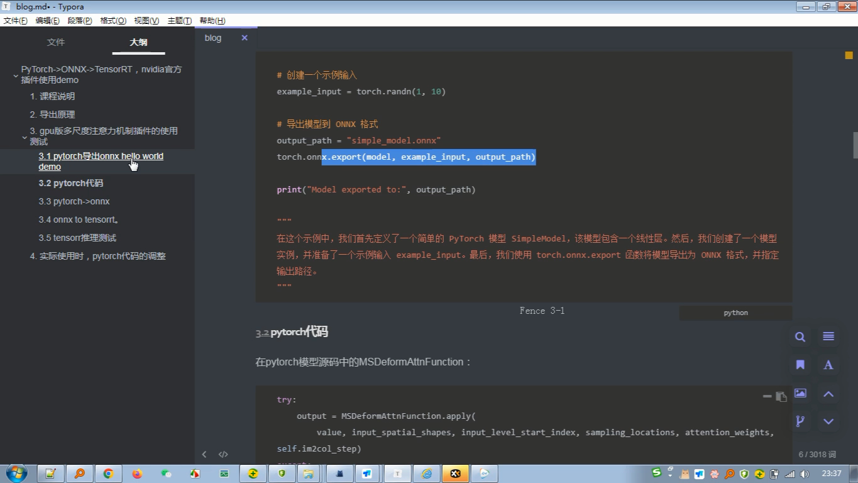The image size is (858, 483).
Task: Hide the sidebar with the left arrow
Action: pyautogui.click(x=204, y=454)
